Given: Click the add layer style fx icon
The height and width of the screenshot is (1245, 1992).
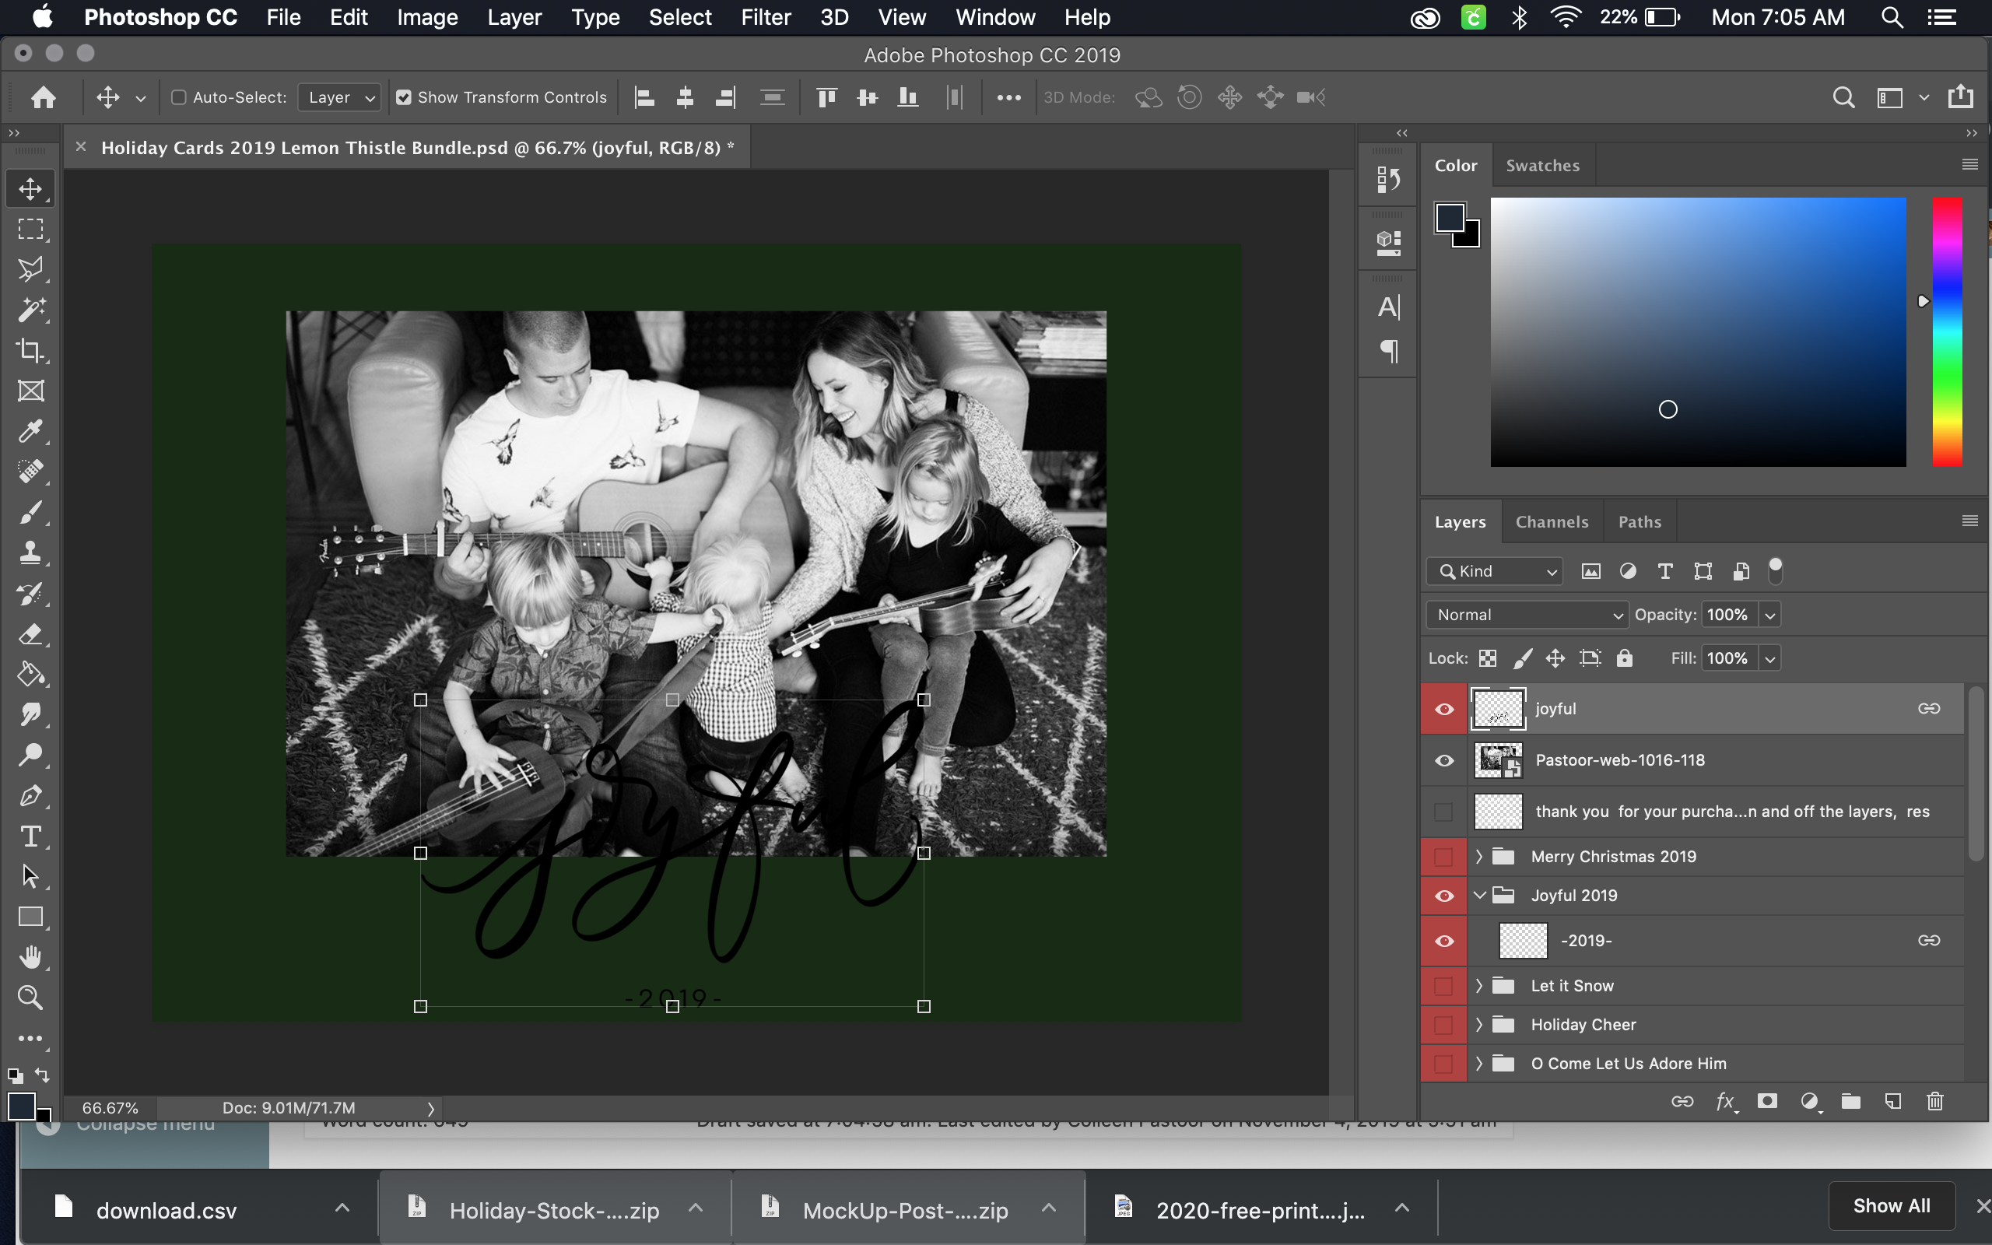Looking at the screenshot, I should point(1725,1102).
